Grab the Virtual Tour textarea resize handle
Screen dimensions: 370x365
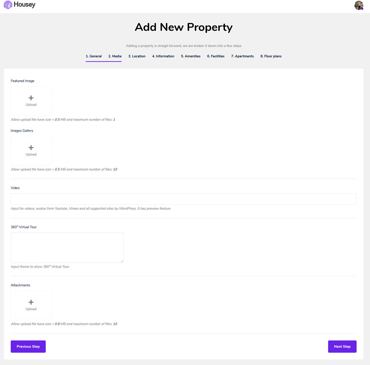[122, 261]
